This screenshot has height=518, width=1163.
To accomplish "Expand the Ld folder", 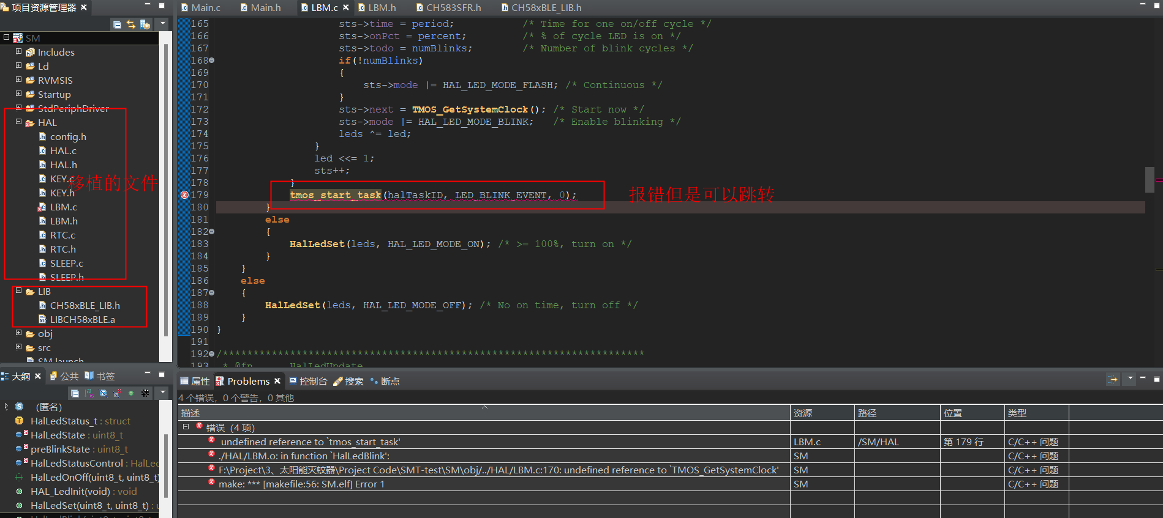I will tap(18, 65).
